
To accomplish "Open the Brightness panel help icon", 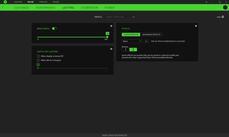I will coord(111,26).
